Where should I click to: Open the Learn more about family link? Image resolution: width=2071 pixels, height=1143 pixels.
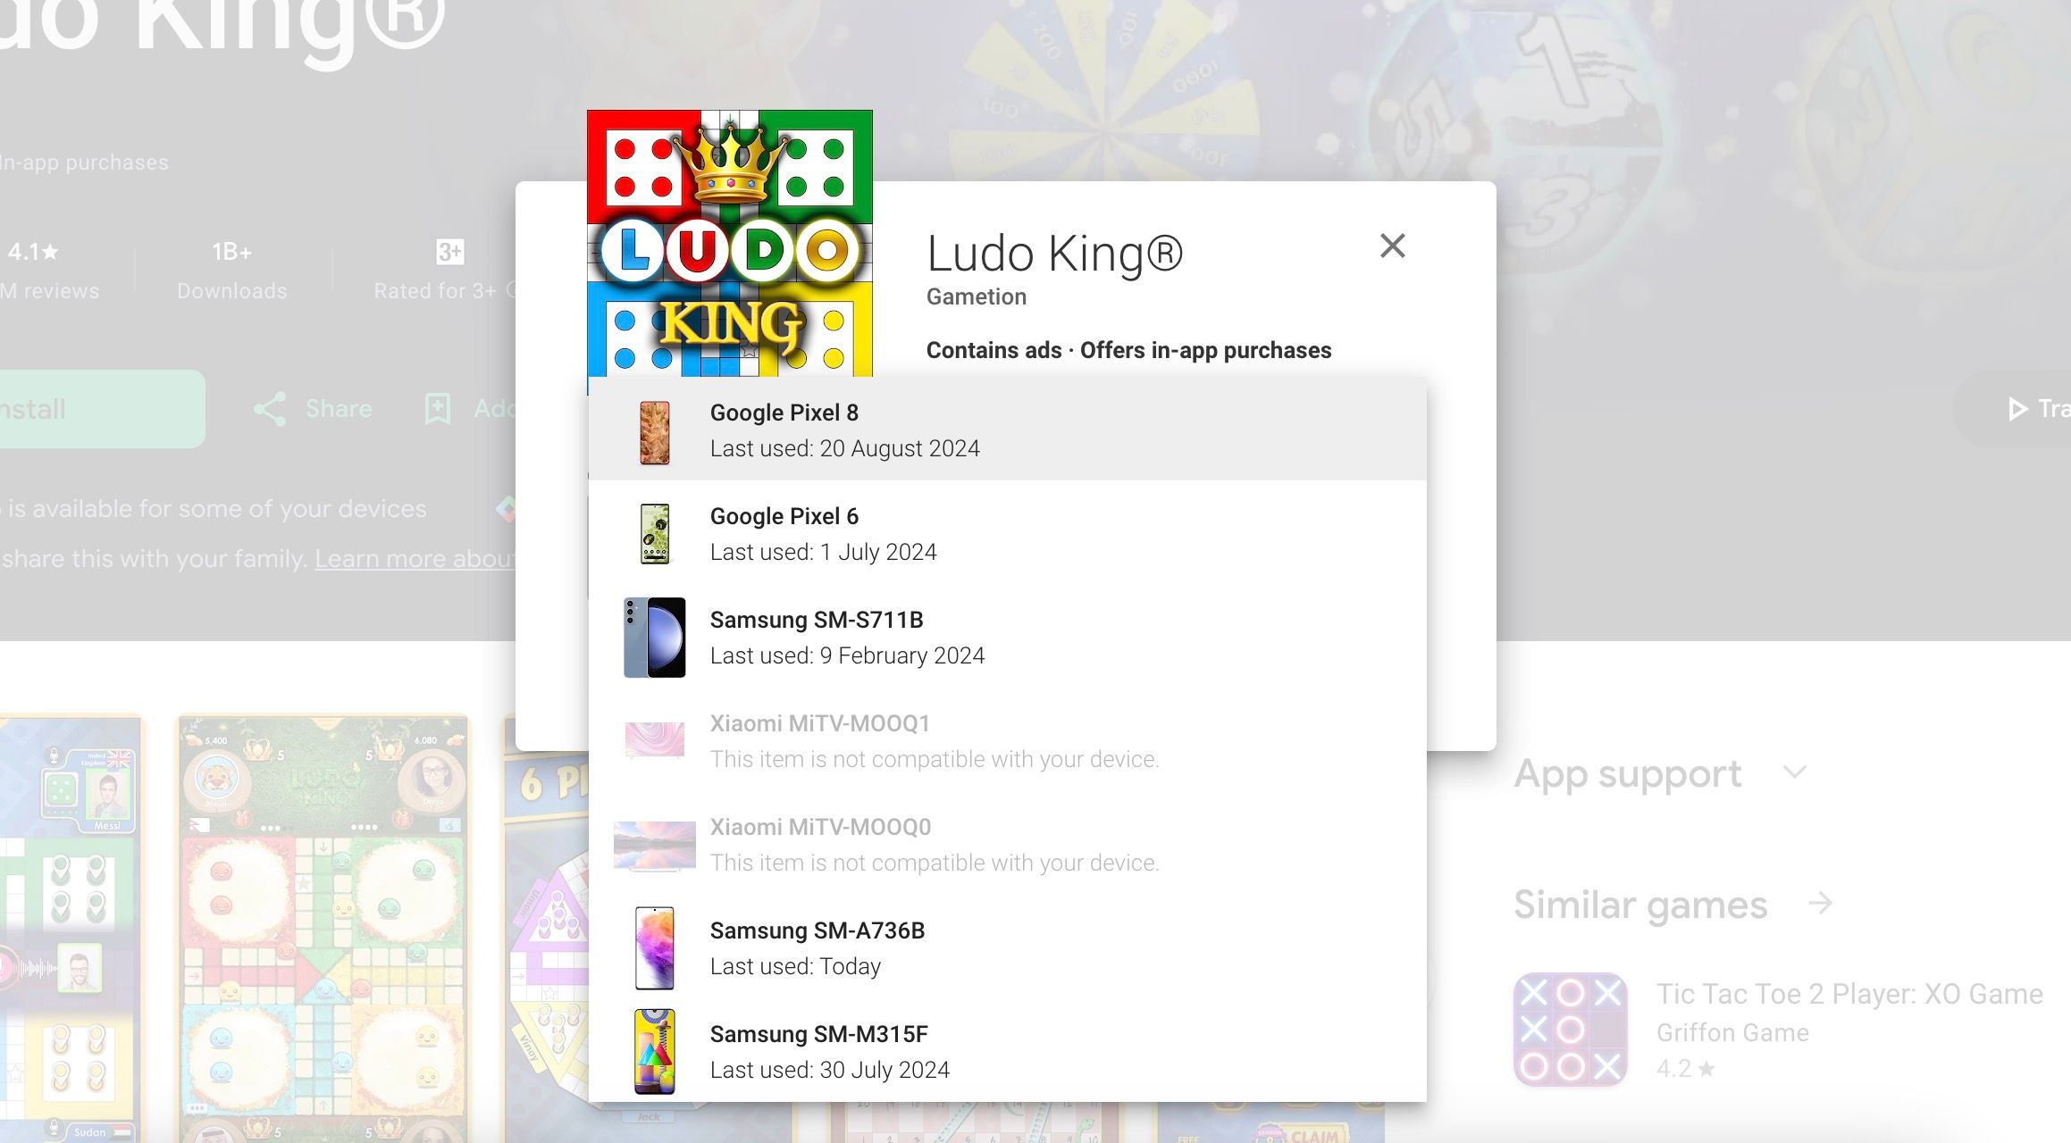point(415,559)
